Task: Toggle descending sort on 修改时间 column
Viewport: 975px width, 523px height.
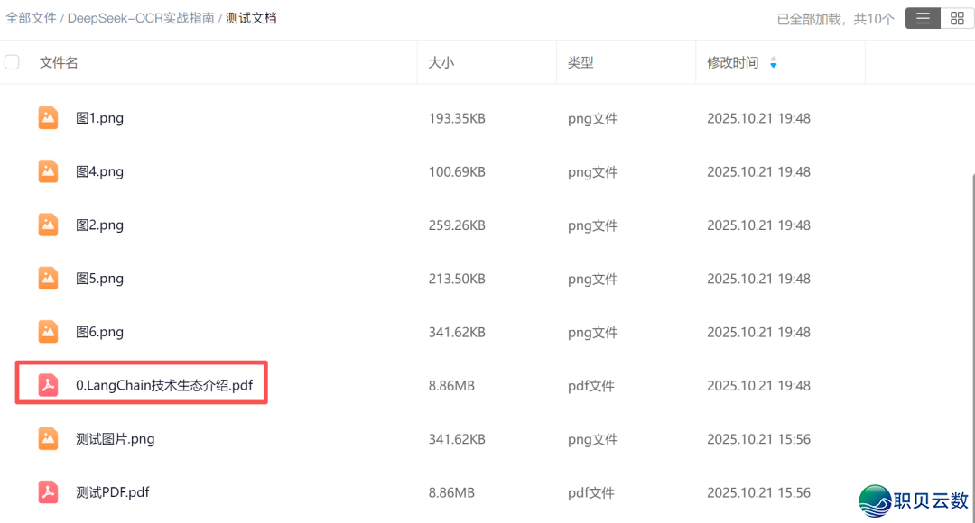Action: pos(774,65)
